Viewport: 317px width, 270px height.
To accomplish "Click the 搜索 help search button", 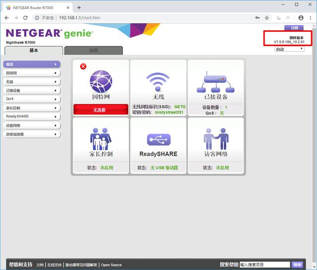I will point(297,265).
